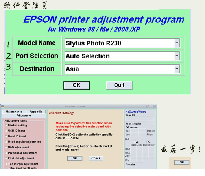Click the Adjustment program app icon
Image resolution: width=205 pixels, height=176 pixels.
tap(3, 106)
